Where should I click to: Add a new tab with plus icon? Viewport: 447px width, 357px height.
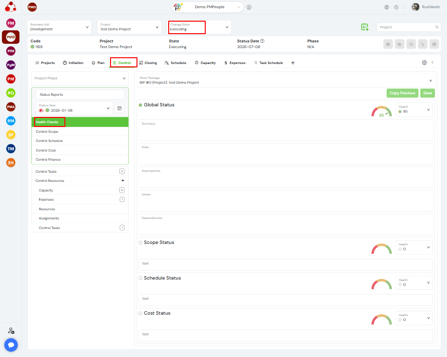293,63
